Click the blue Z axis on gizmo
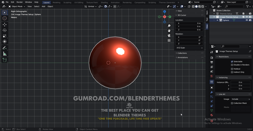The height and width of the screenshot is (131, 253). (164, 11)
